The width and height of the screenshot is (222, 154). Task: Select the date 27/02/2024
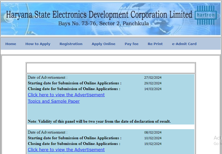coord(153,78)
